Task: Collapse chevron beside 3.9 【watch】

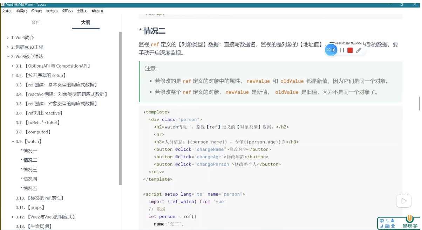Action: coord(13,141)
